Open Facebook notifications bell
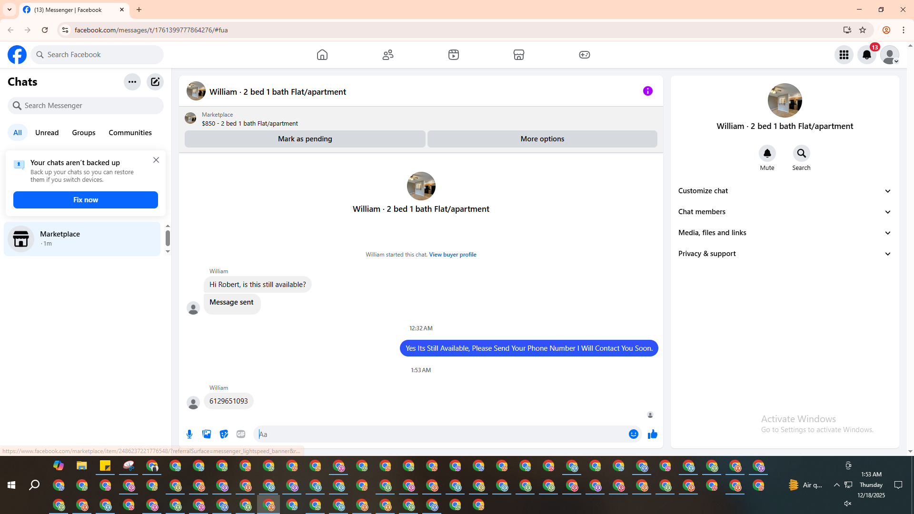 [x=866, y=55]
